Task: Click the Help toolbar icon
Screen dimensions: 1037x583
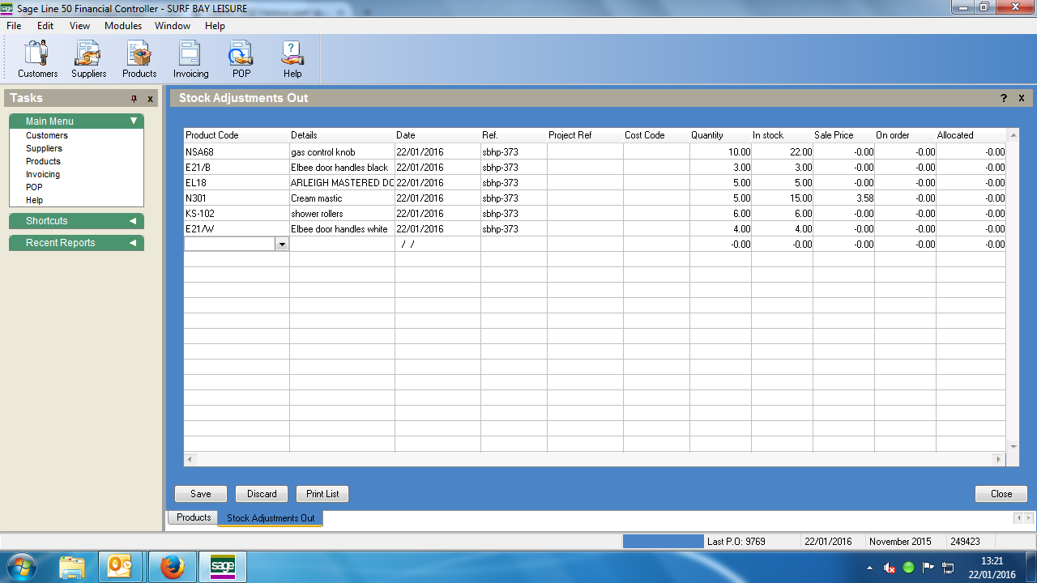Action: point(292,59)
